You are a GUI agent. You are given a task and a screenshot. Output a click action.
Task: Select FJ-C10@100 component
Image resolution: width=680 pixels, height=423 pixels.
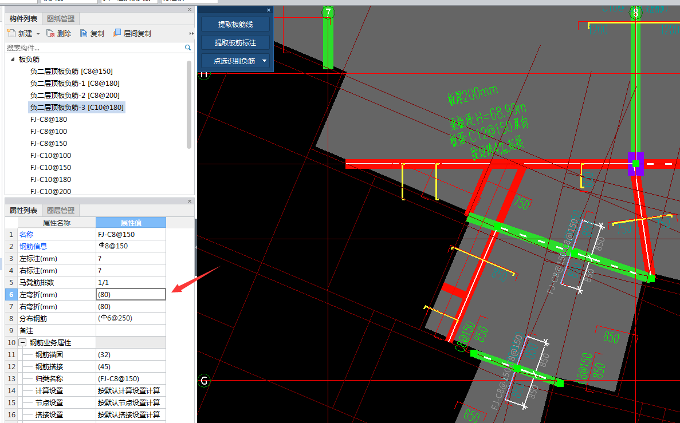pos(51,155)
